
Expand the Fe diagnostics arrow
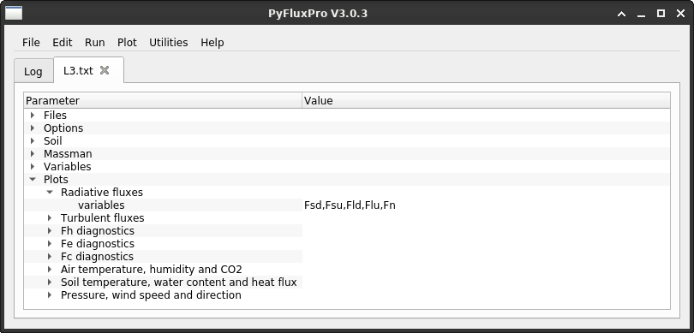point(50,244)
